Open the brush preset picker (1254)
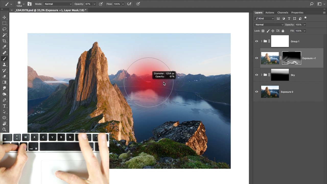 pos(20,4)
